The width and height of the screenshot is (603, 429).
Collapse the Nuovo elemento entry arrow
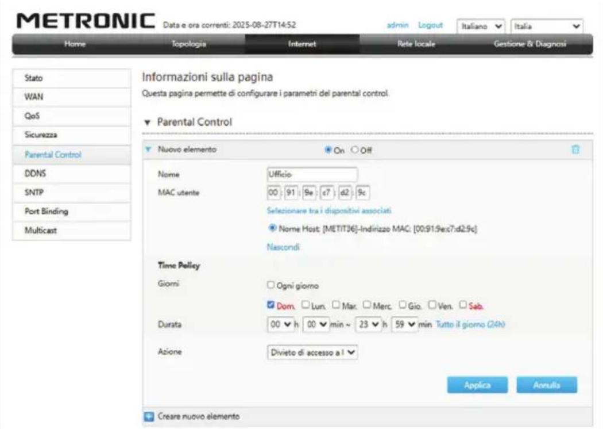[148, 149]
